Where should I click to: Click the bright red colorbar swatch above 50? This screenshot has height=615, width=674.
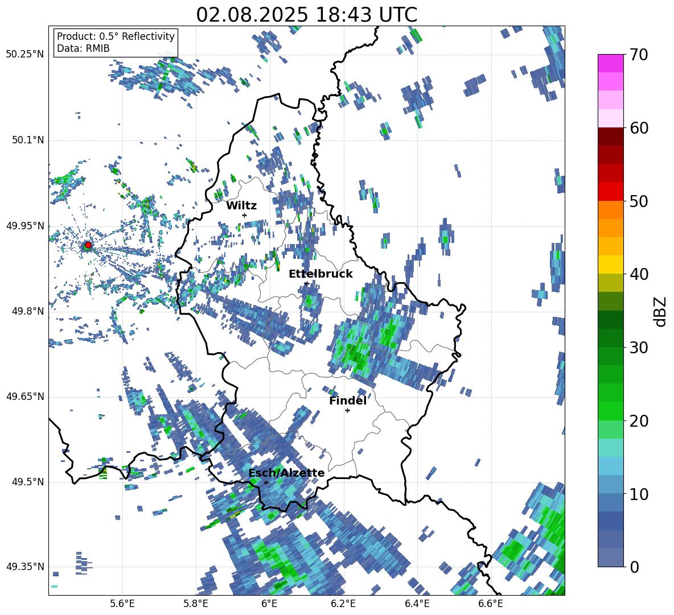coord(610,192)
